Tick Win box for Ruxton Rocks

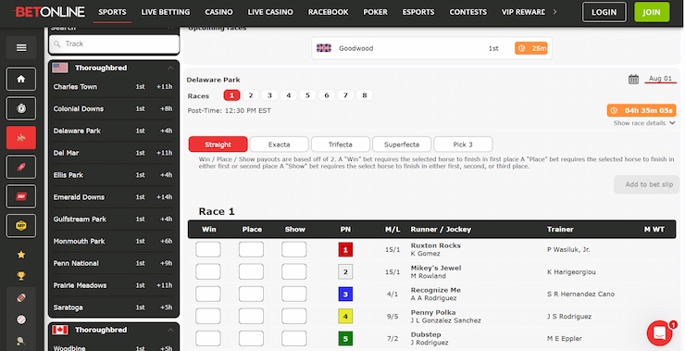208,250
